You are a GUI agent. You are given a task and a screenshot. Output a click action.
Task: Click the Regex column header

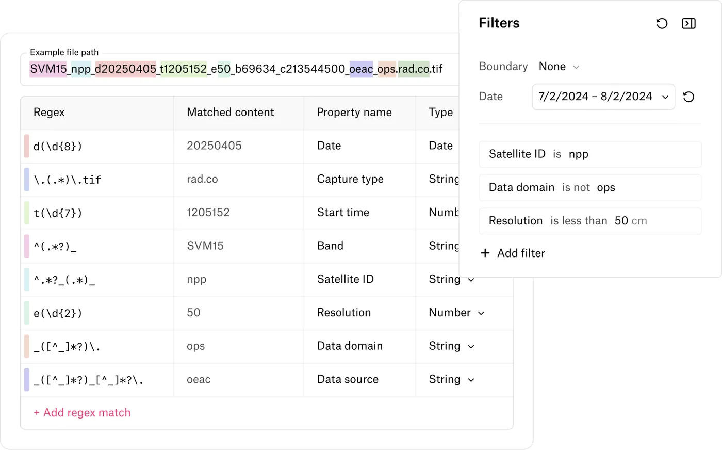pos(49,112)
